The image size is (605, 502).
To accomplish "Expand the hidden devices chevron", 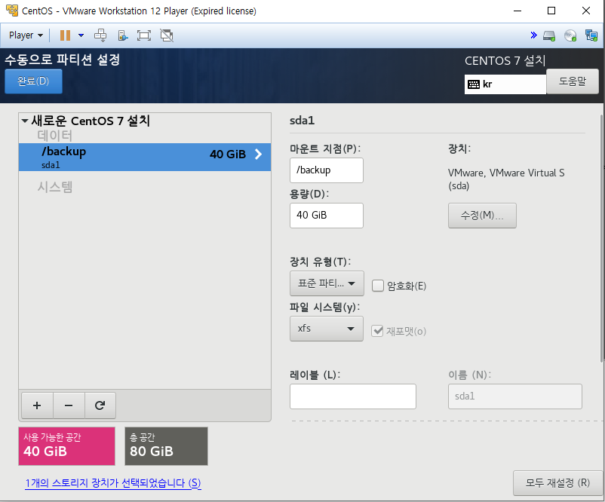I will 533,35.
